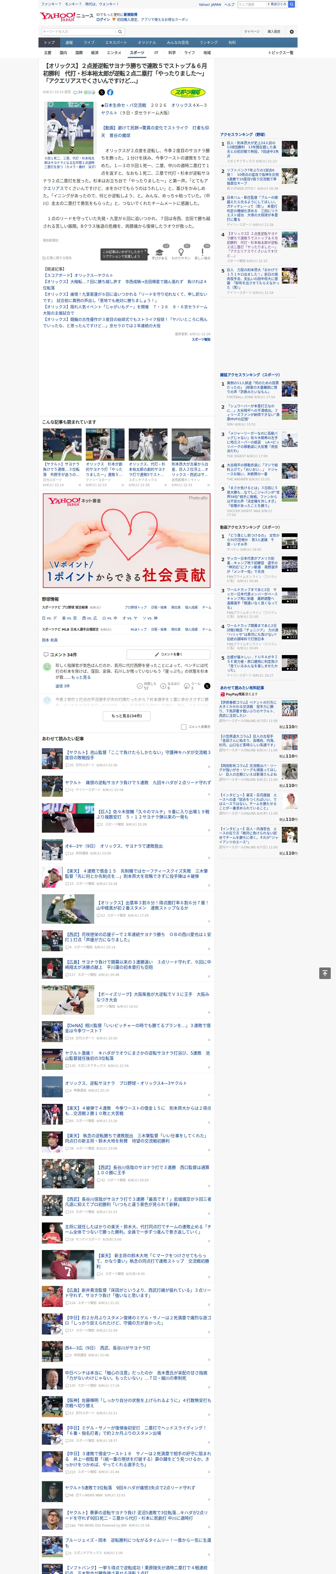Open the みんなの意見 tab
Viewport: 336px width, 1574px height.
pyautogui.click(x=178, y=43)
